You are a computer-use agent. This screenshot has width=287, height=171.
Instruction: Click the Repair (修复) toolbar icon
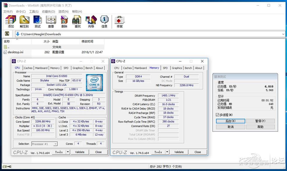point(119,22)
